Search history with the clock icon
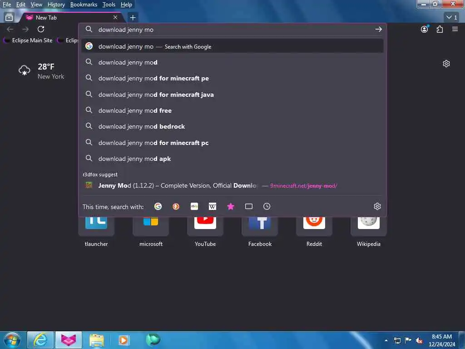 [x=267, y=206]
